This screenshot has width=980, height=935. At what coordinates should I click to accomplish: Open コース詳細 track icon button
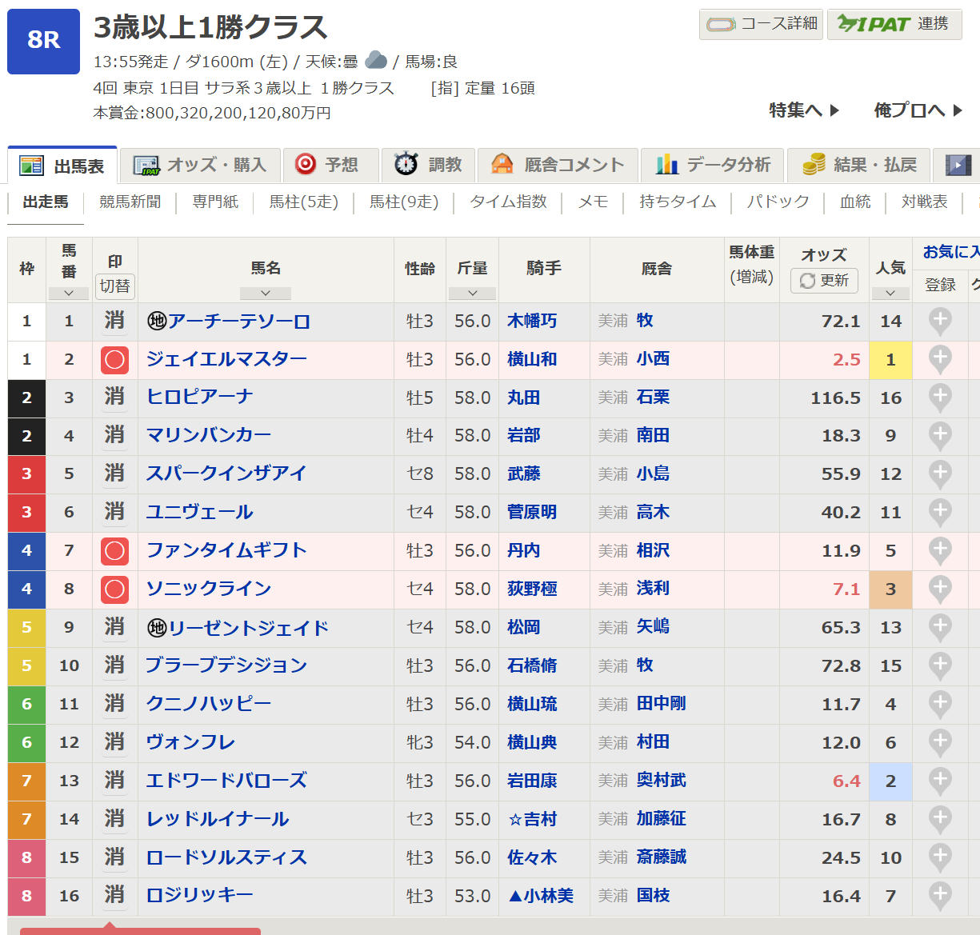pos(761,24)
